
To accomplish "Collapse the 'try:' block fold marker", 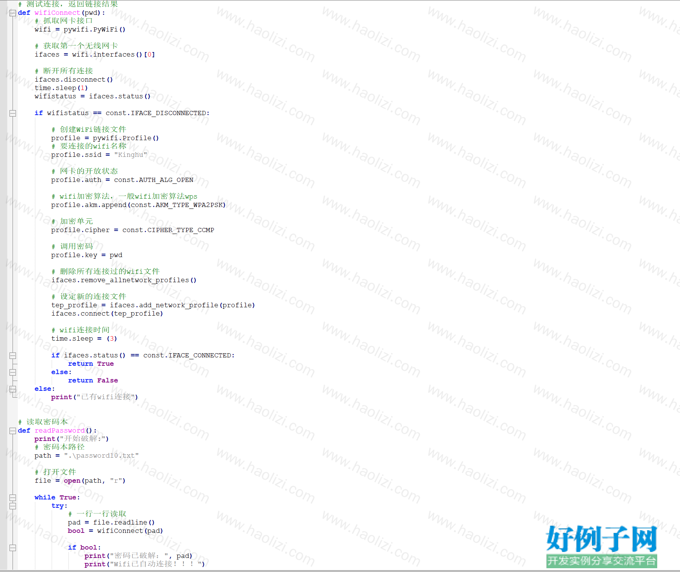I will point(13,506).
